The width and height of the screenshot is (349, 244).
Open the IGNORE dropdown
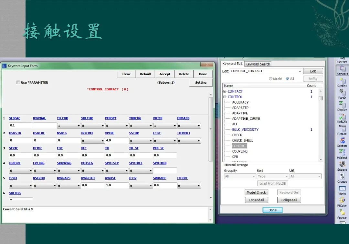21,171
